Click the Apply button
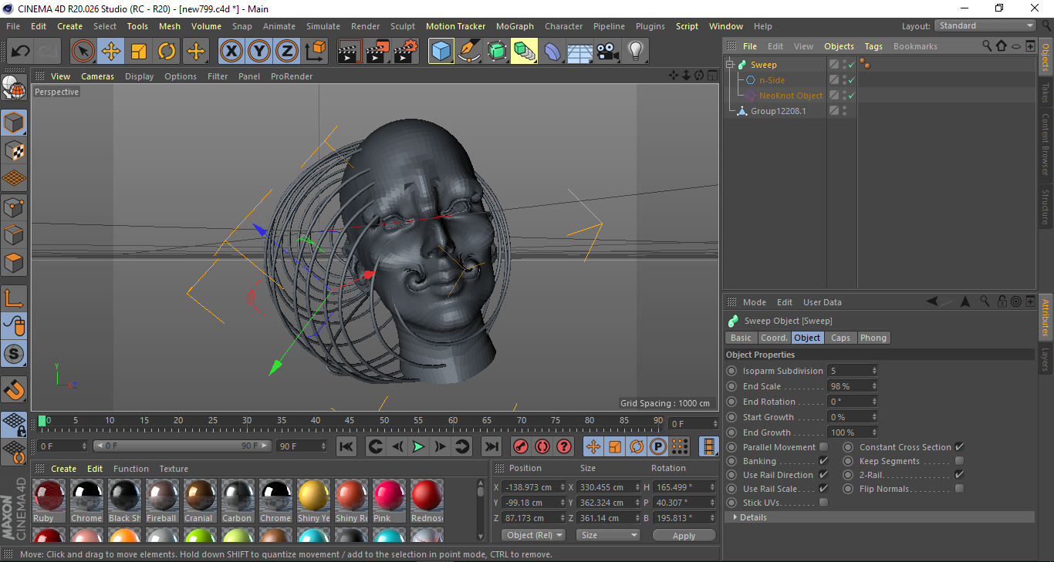This screenshot has height=562, width=1054. pyautogui.click(x=684, y=535)
